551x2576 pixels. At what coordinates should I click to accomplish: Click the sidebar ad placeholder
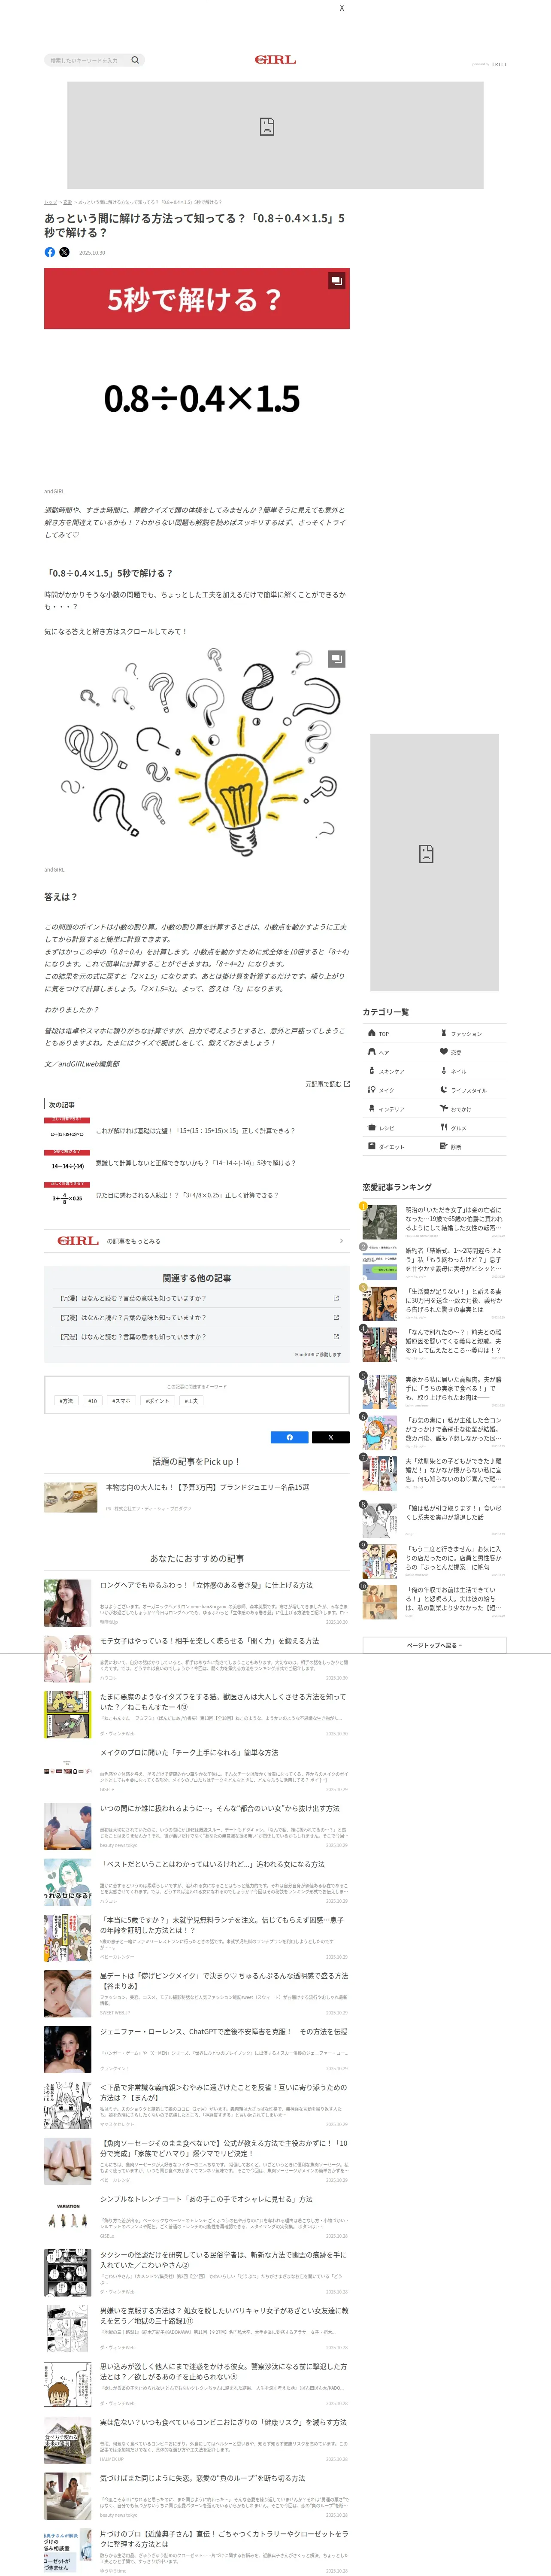pyautogui.click(x=434, y=862)
